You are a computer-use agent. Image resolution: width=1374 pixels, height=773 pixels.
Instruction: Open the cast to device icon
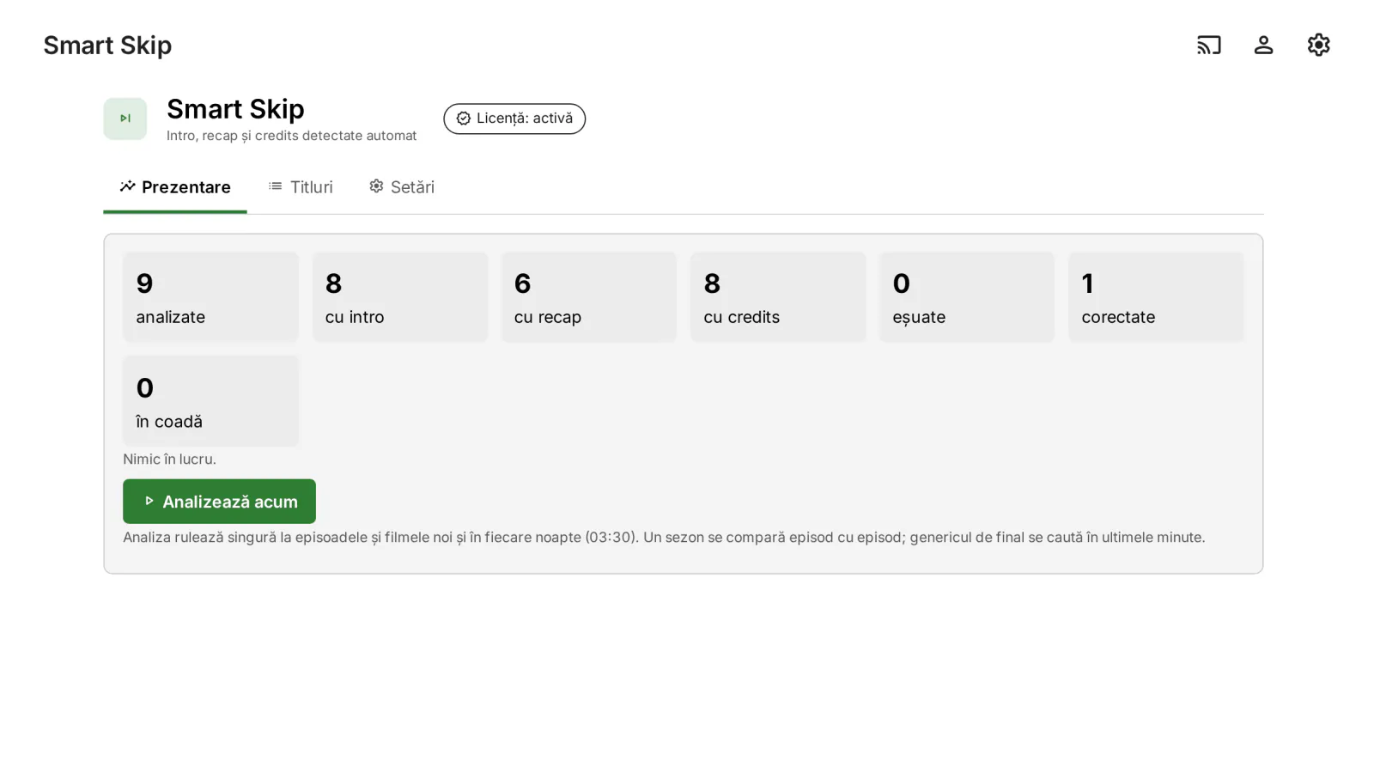click(x=1208, y=45)
